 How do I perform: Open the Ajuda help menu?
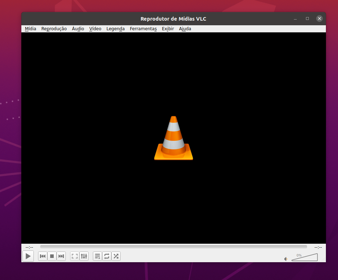185,29
